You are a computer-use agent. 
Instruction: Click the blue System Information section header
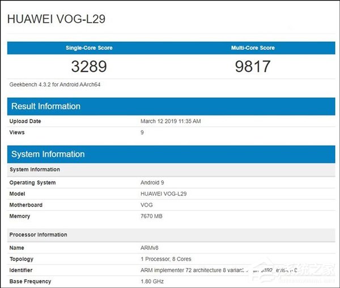click(x=171, y=154)
